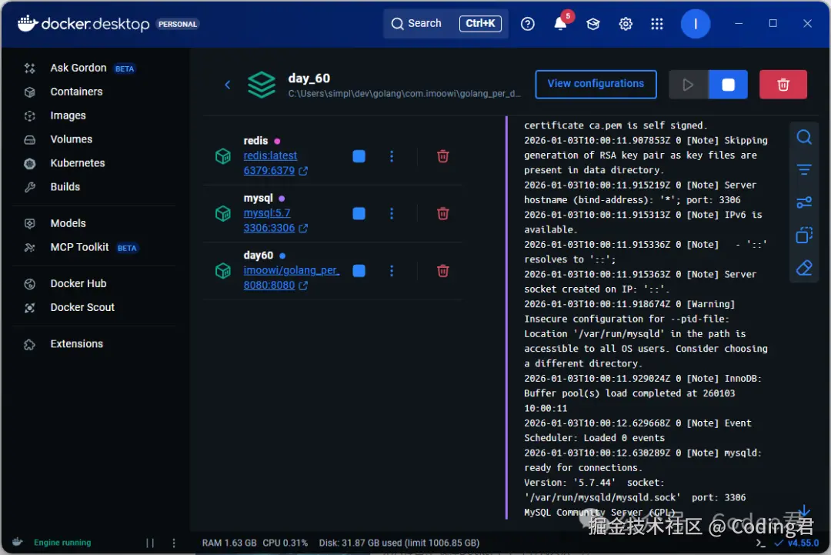Viewport: 831px width, 555px height.
Task: Open mysql:5.7 image link
Action: coord(266,213)
